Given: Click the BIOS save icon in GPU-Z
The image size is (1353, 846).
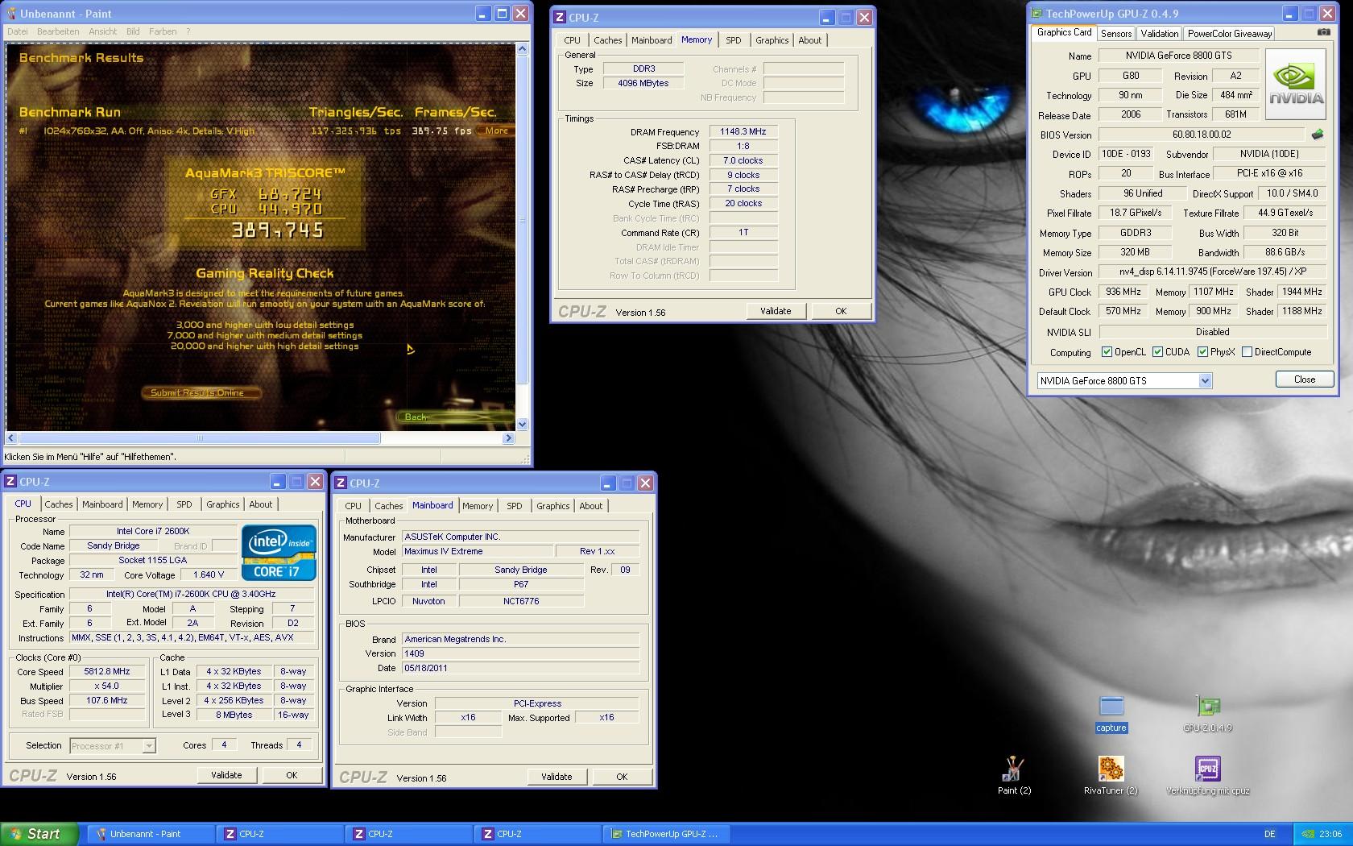Looking at the screenshot, I should pos(1318,135).
